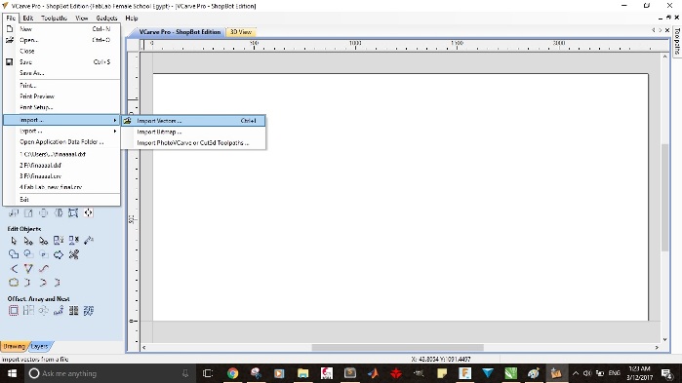Open the Offset vectors tool
The image size is (682, 383).
tap(14, 311)
